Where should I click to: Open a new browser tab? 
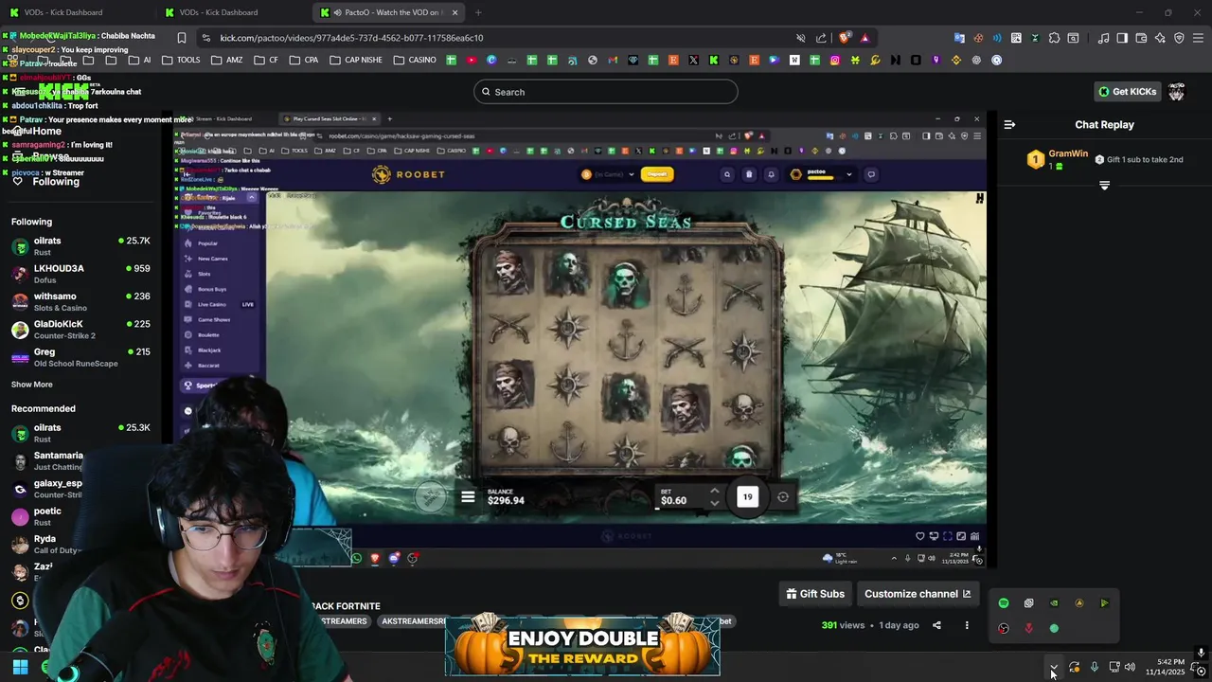tap(478, 12)
